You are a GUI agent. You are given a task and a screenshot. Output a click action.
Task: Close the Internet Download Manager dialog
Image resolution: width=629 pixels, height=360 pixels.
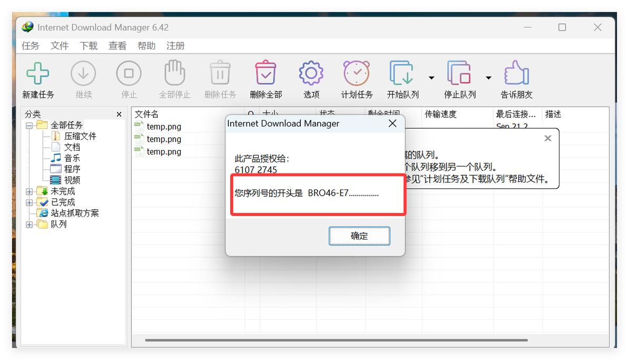[x=392, y=124]
